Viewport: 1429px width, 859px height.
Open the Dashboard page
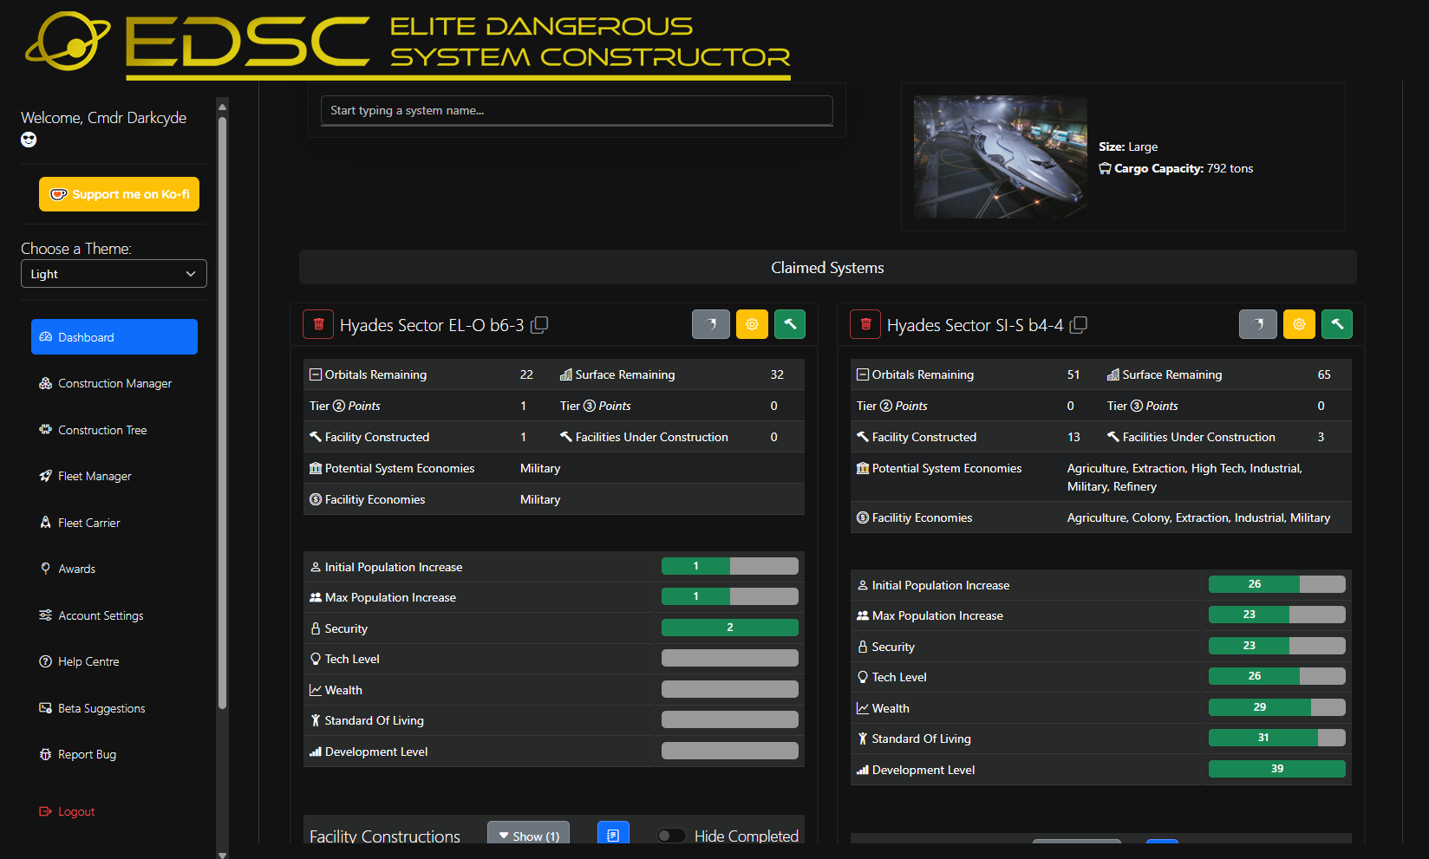point(114,337)
